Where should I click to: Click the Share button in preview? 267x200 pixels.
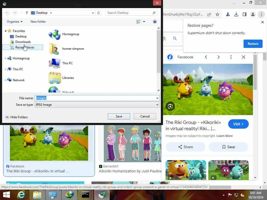(x=185, y=147)
